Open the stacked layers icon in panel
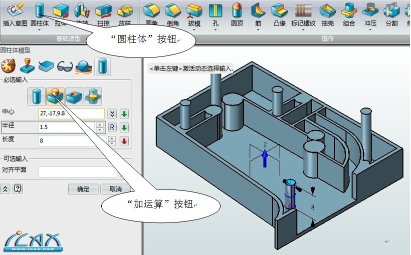 pyautogui.click(x=46, y=66)
